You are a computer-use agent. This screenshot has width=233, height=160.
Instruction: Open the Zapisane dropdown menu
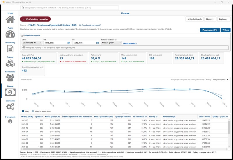pyautogui.click(x=224, y=19)
